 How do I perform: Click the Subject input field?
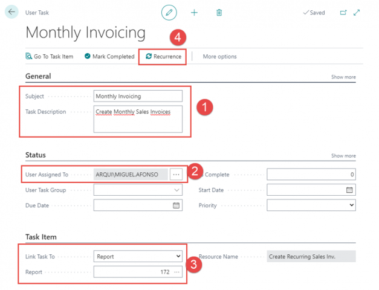pyautogui.click(x=138, y=96)
